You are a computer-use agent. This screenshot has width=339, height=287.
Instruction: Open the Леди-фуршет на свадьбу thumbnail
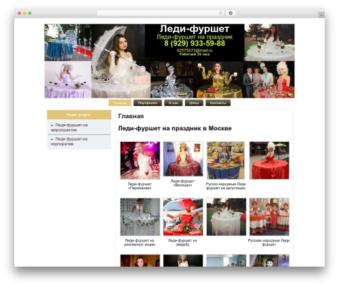[183, 216]
